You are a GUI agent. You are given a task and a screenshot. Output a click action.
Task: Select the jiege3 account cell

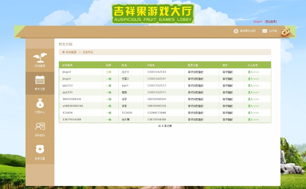pyautogui.click(x=67, y=72)
